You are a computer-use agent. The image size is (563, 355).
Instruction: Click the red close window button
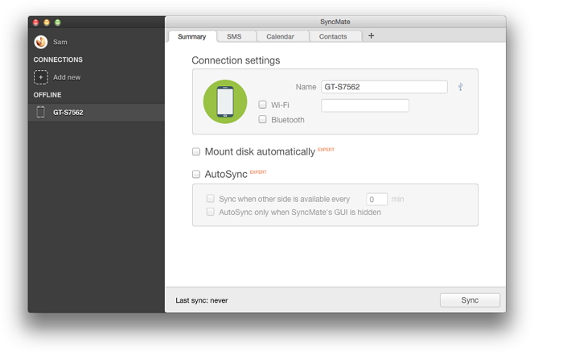35,23
